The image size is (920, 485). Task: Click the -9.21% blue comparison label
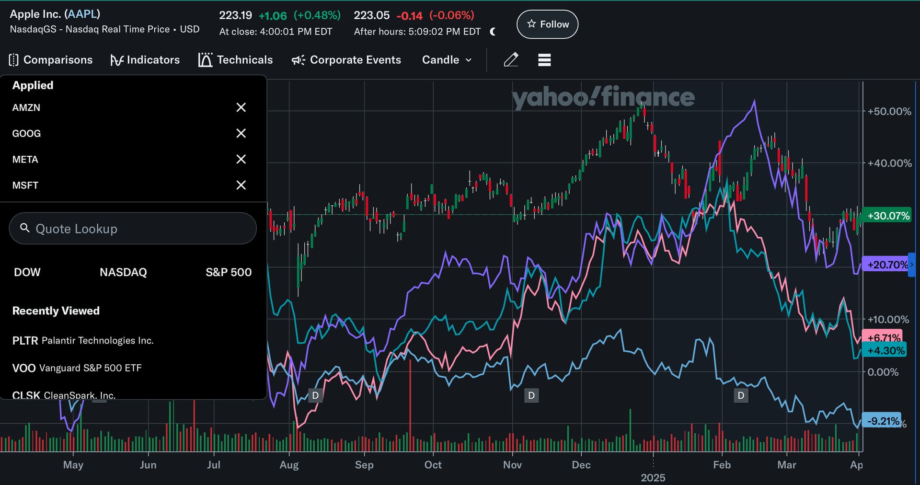(x=882, y=421)
